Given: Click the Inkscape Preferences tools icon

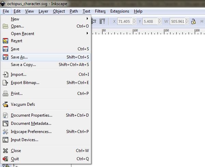Looking at the screenshot, I should click(x=5, y=132).
